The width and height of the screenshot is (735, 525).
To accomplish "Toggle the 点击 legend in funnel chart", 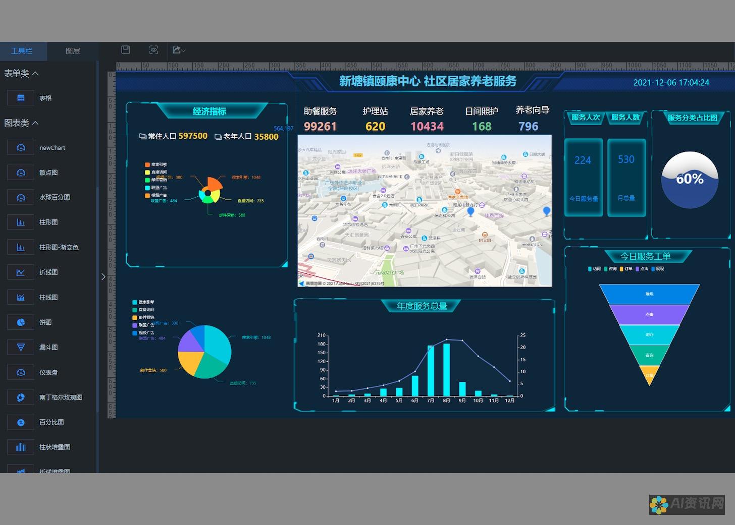I will [x=642, y=269].
